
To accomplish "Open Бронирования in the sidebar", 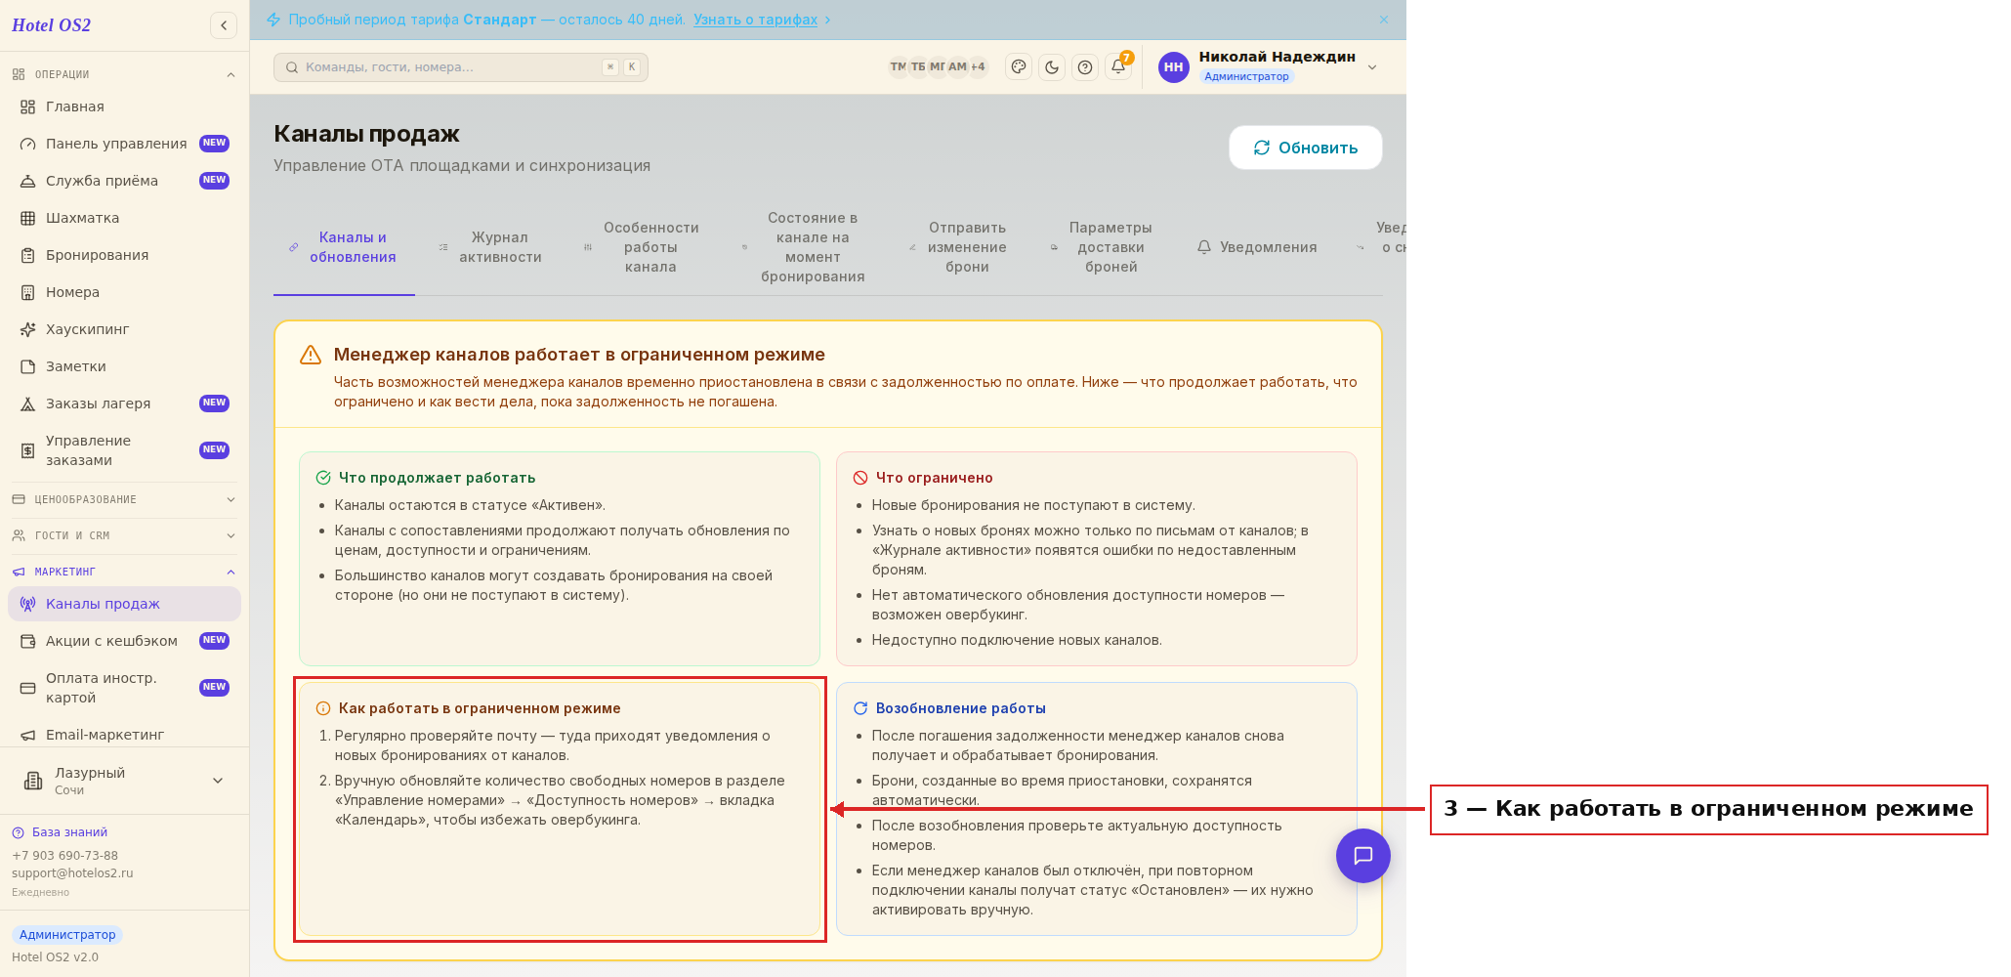I will pyautogui.click(x=124, y=255).
